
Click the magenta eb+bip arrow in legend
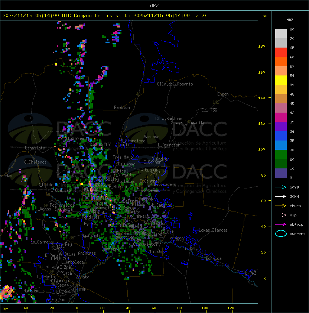[281, 225]
